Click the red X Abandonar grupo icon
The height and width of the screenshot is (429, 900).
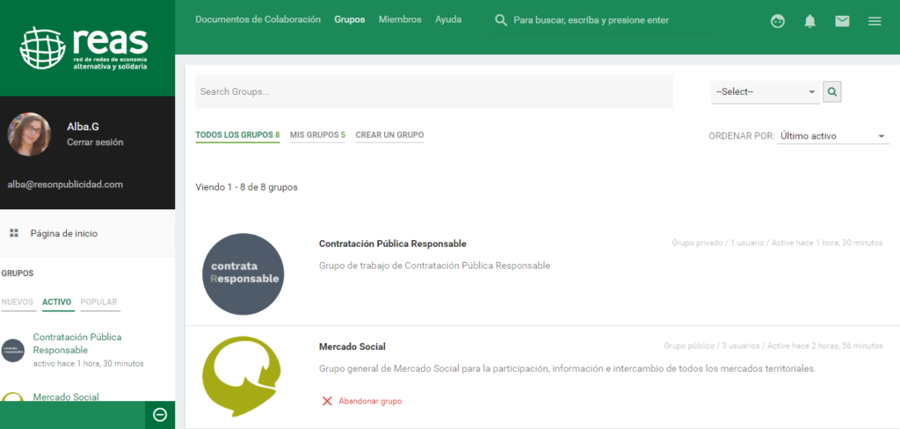pyautogui.click(x=327, y=401)
